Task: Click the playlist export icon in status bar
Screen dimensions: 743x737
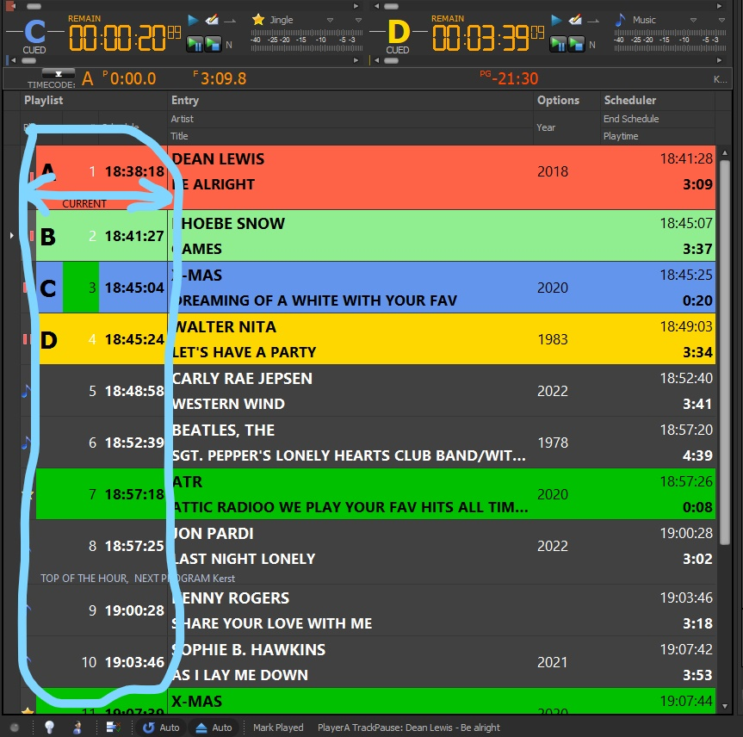Action: [x=112, y=728]
